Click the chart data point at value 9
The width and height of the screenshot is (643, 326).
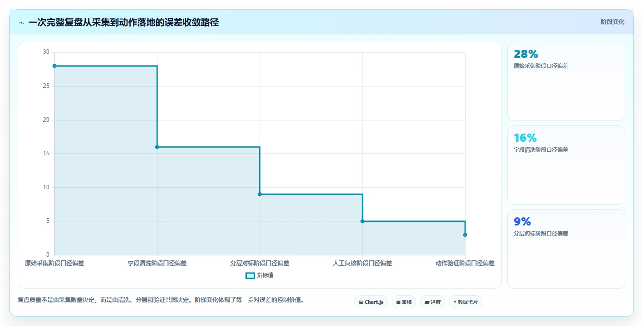[260, 194]
